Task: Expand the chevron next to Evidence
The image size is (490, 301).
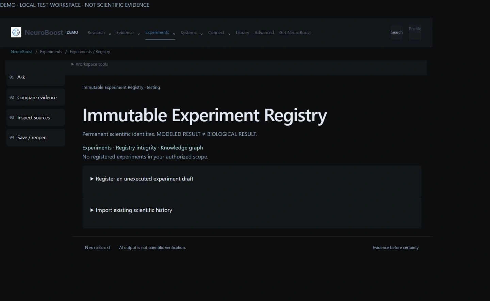Action: click(138, 34)
